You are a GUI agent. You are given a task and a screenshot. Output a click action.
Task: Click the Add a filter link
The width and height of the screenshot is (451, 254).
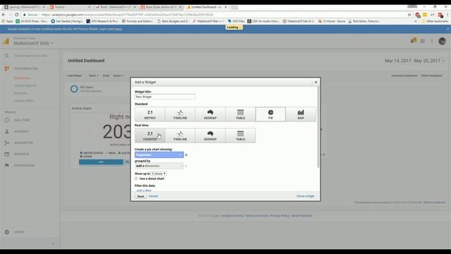(x=144, y=190)
